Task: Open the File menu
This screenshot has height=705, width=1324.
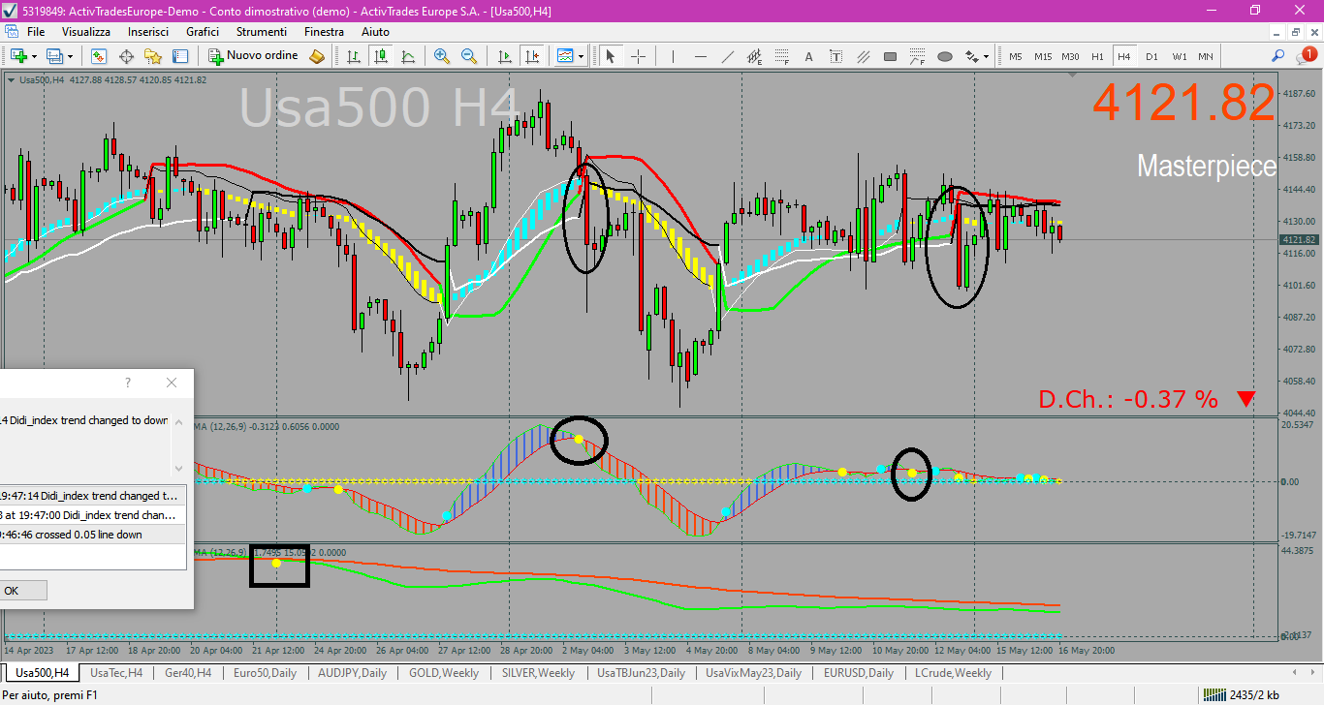Action: pos(36,32)
